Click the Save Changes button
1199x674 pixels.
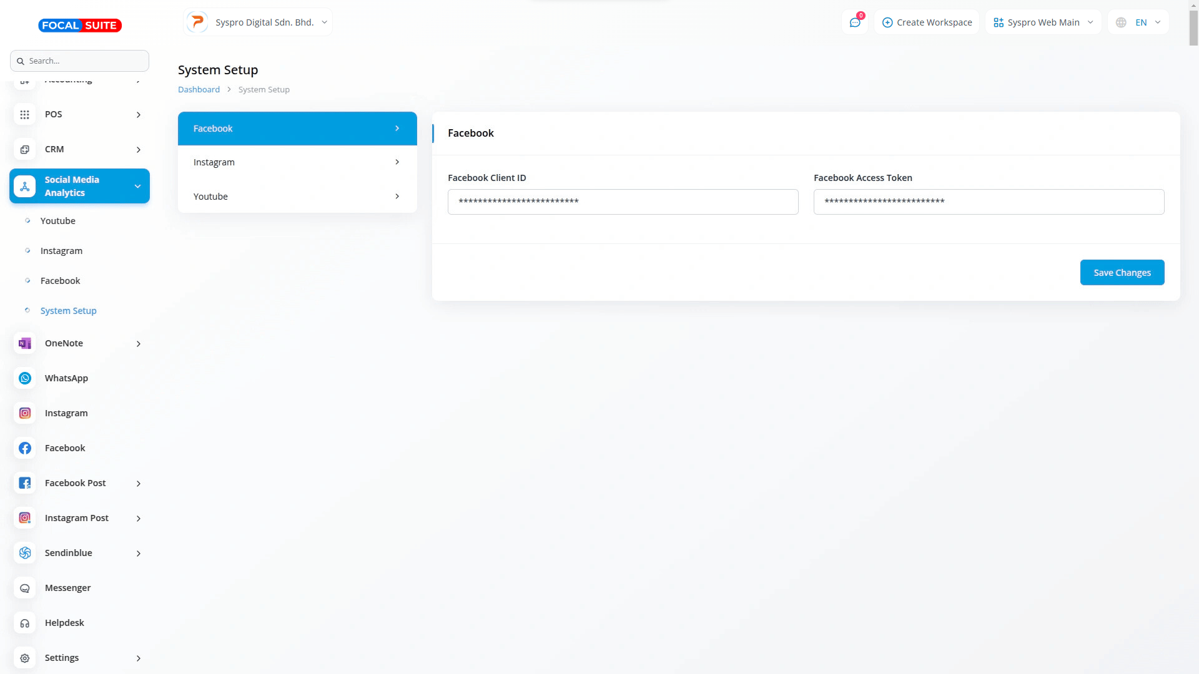1122,273
